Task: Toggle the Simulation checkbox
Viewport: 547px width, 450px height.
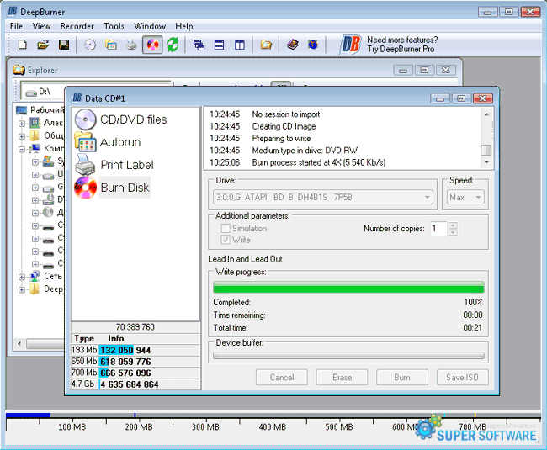Action: [226, 228]
